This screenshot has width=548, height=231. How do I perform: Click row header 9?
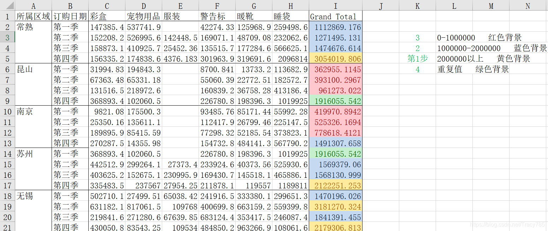tap(7, 101)
